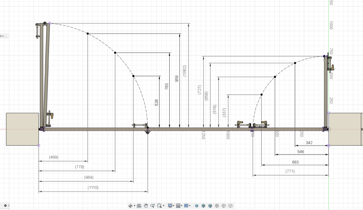Expand Grid and Snaps dropdown arrow
Image resolution: width=363 pixels, height=210 pixels.
[182, 206]
